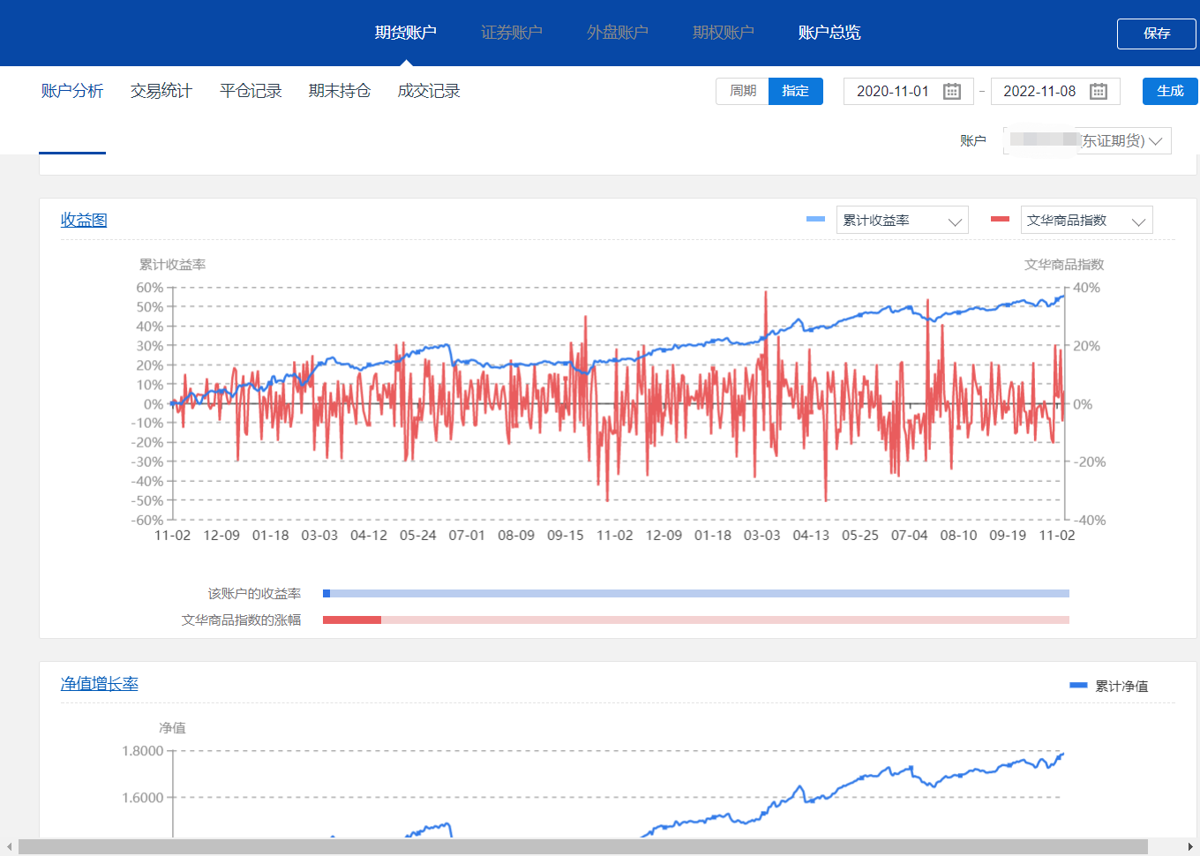
Task: Click the blue 累计净值 legend marker
Action: pos(1077,685)
